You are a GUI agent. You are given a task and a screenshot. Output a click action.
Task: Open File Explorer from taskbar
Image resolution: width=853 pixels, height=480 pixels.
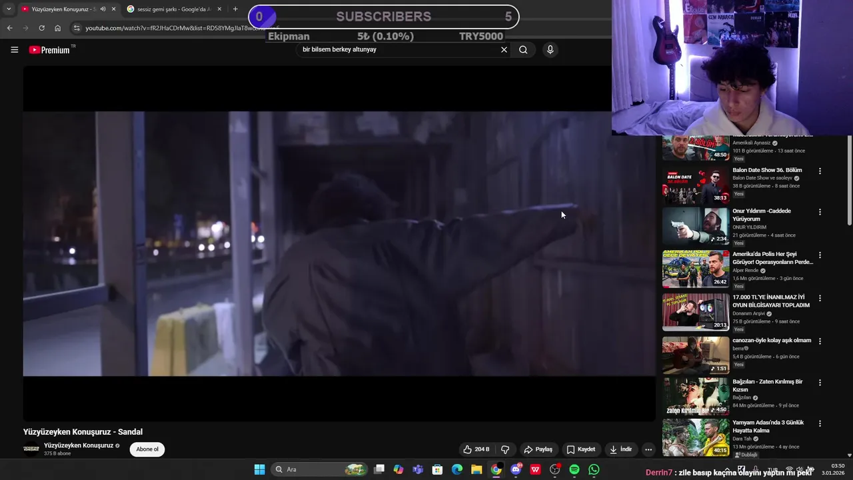coord(476,469)
